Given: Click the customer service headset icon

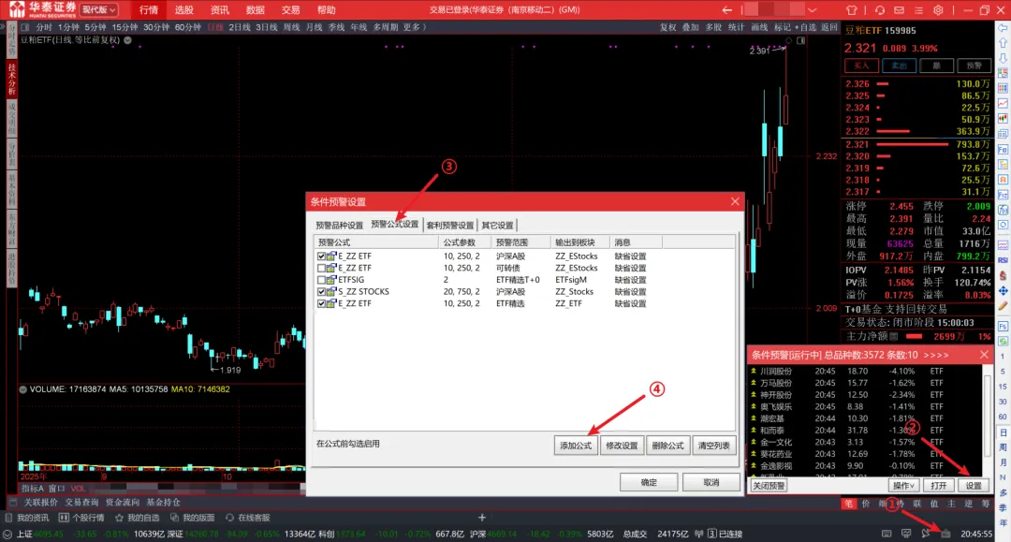Looking at the screenshot, I should pyautogui.click(x=879, y=10).
